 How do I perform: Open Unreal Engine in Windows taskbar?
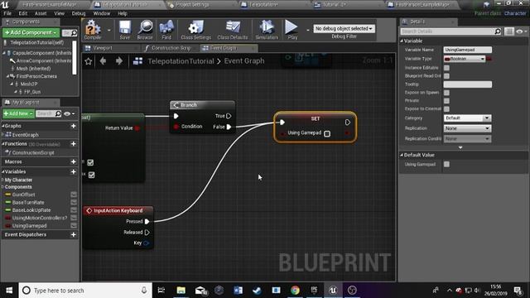[x=333, y=291]
